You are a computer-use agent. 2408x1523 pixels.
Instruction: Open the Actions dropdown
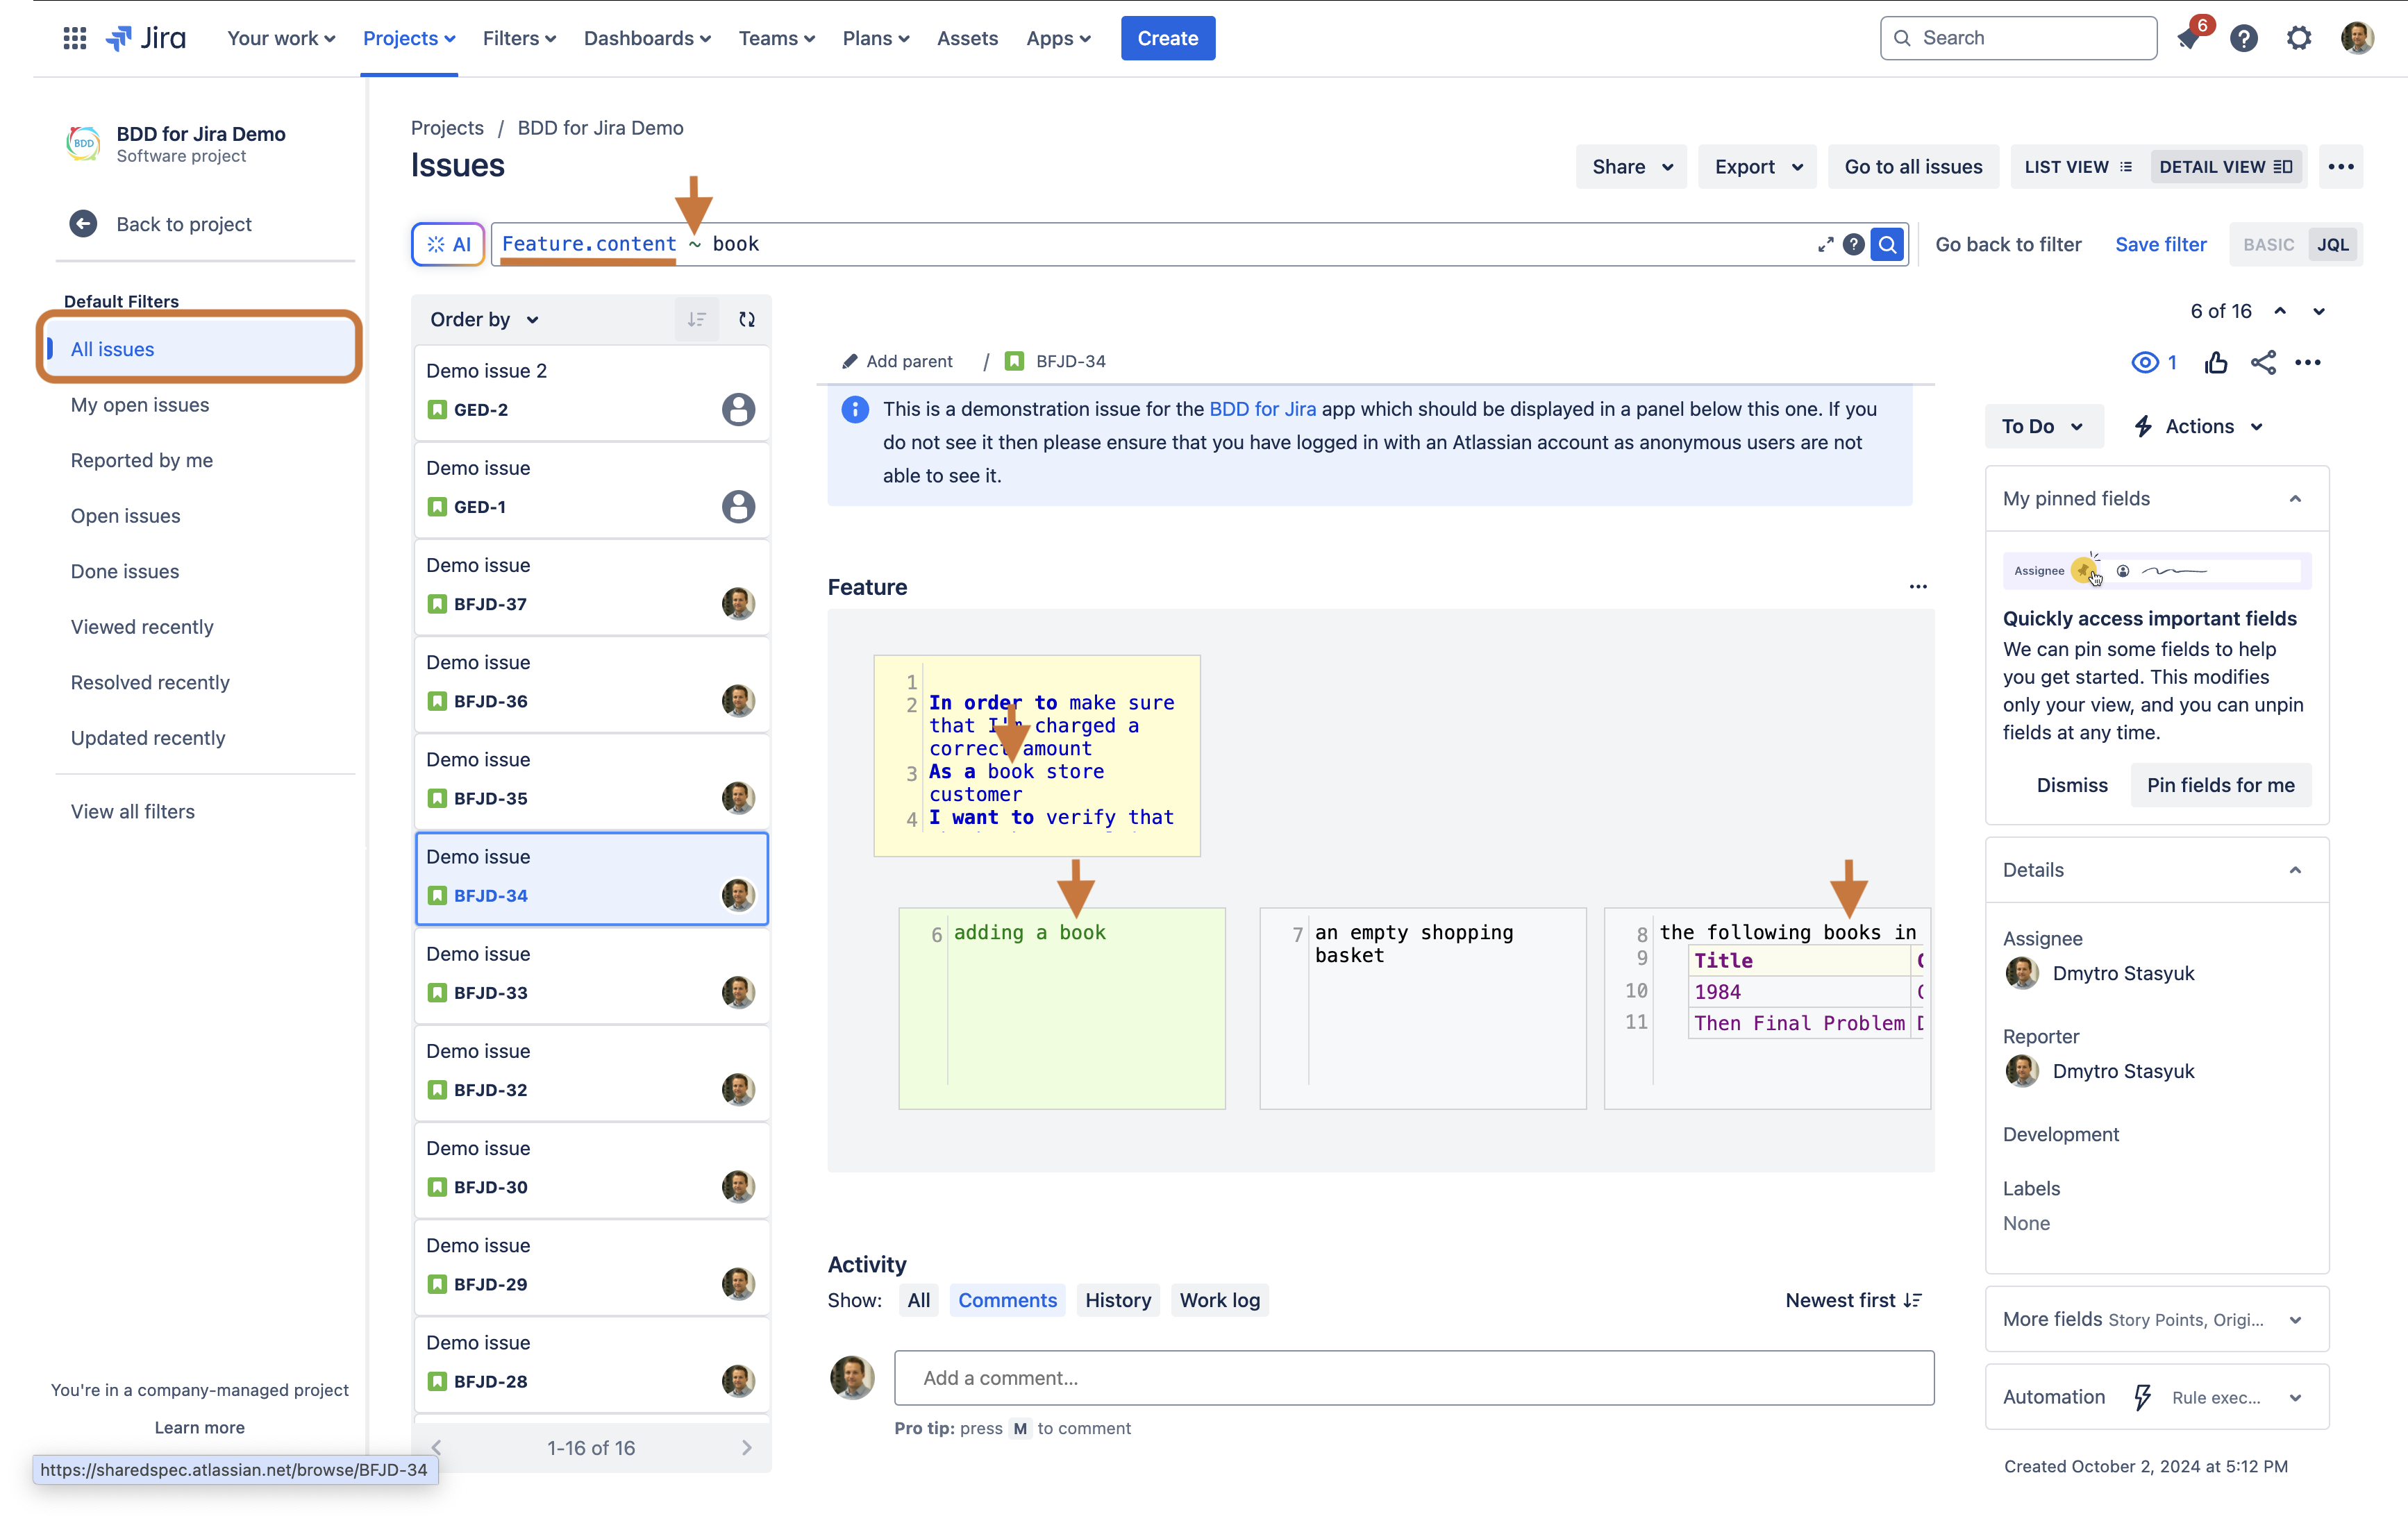pos(2198,426)
